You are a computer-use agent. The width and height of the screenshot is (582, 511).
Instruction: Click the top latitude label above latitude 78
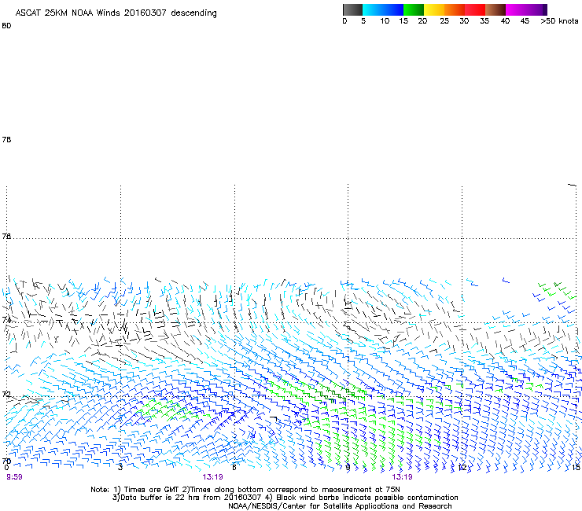pos(6,26)
